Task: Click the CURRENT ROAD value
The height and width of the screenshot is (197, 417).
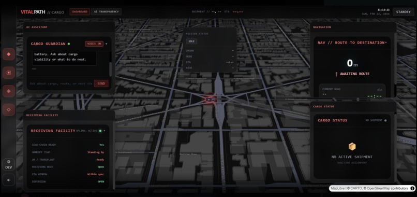Action: click(x=324, y=94)
